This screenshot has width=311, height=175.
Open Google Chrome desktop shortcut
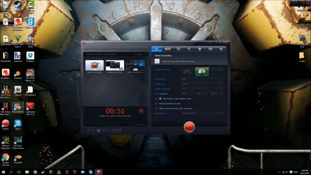point(5,159)
